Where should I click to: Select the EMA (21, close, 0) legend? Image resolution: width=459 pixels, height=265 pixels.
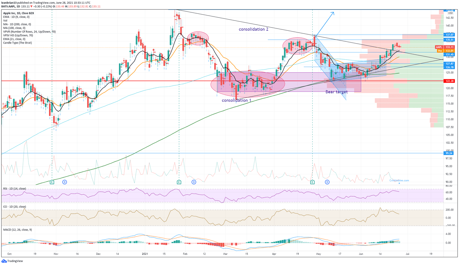(x=14, y=39)
